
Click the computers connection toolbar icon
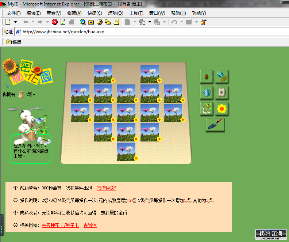pyautogui.click(x=142, y=22)
